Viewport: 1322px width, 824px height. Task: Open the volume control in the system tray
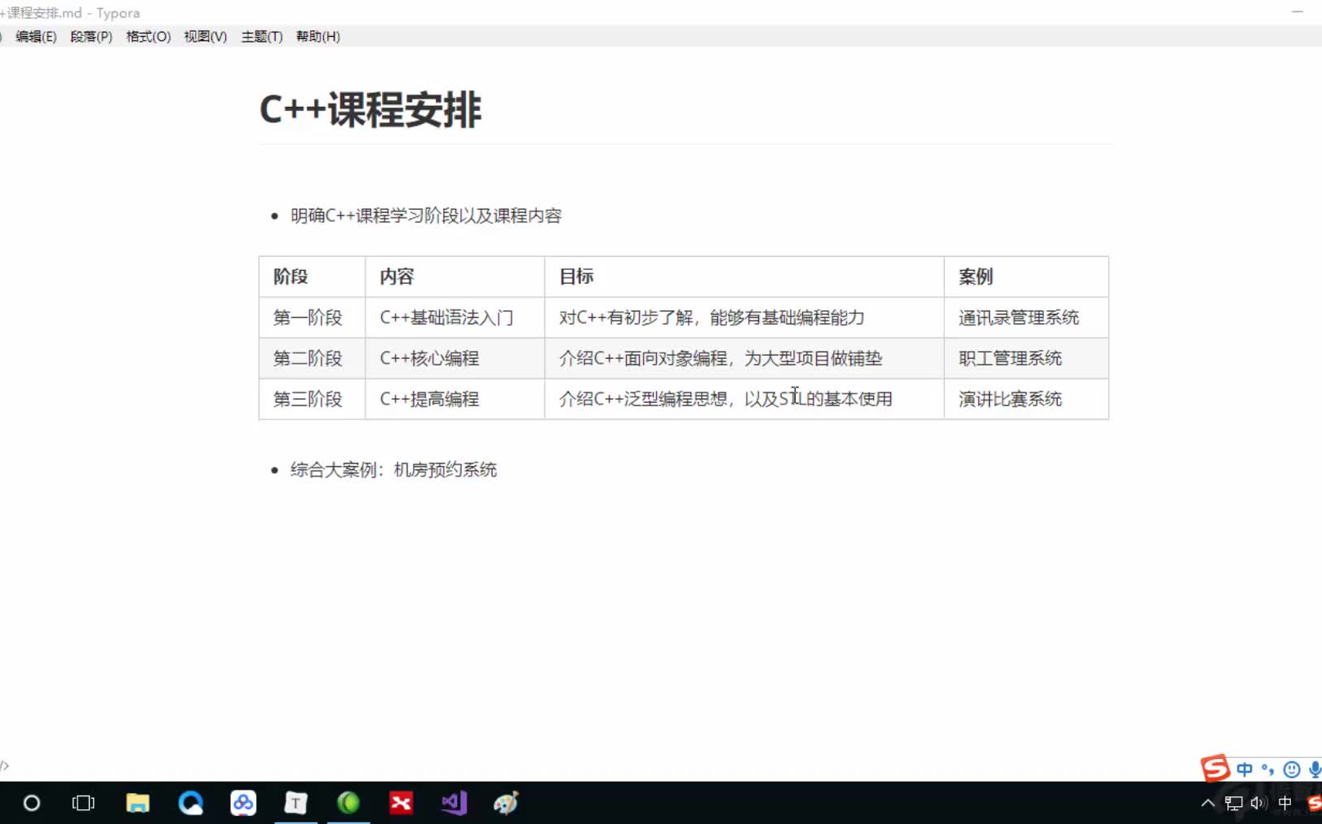click(x=1257, y=803)
